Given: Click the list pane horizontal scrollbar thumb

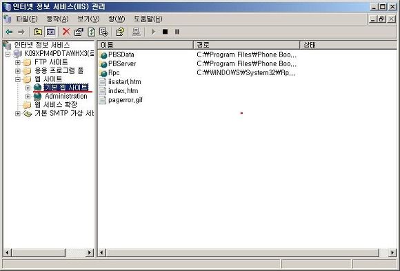Looking at the screenshot, I should coord(242,252).
